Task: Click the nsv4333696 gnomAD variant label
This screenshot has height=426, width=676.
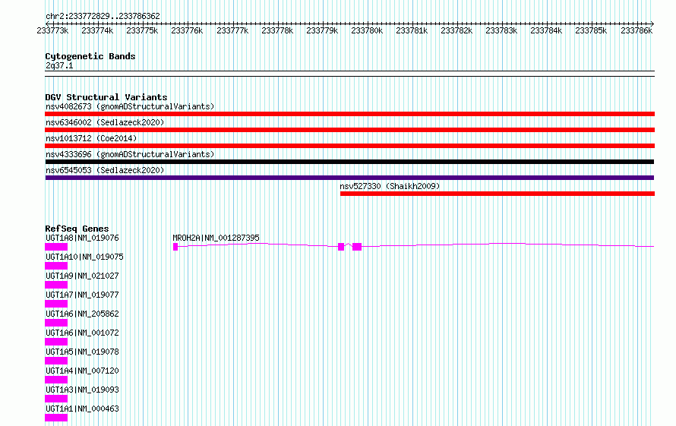Action: (130, 154)
